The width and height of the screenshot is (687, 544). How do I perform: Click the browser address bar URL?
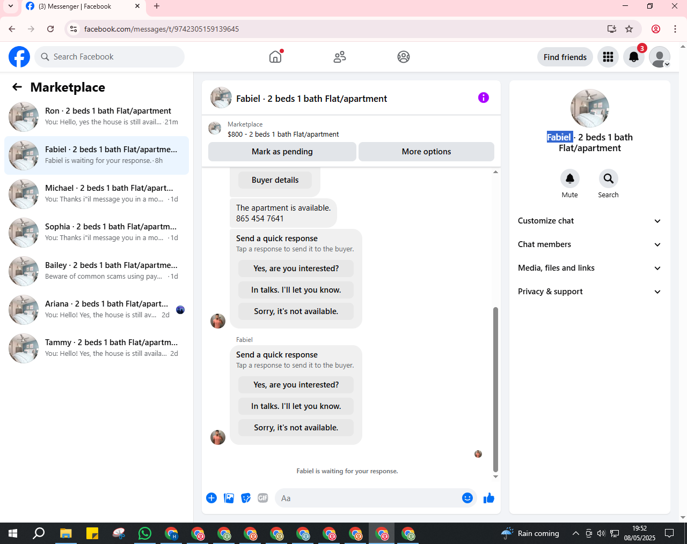point(162,29)
